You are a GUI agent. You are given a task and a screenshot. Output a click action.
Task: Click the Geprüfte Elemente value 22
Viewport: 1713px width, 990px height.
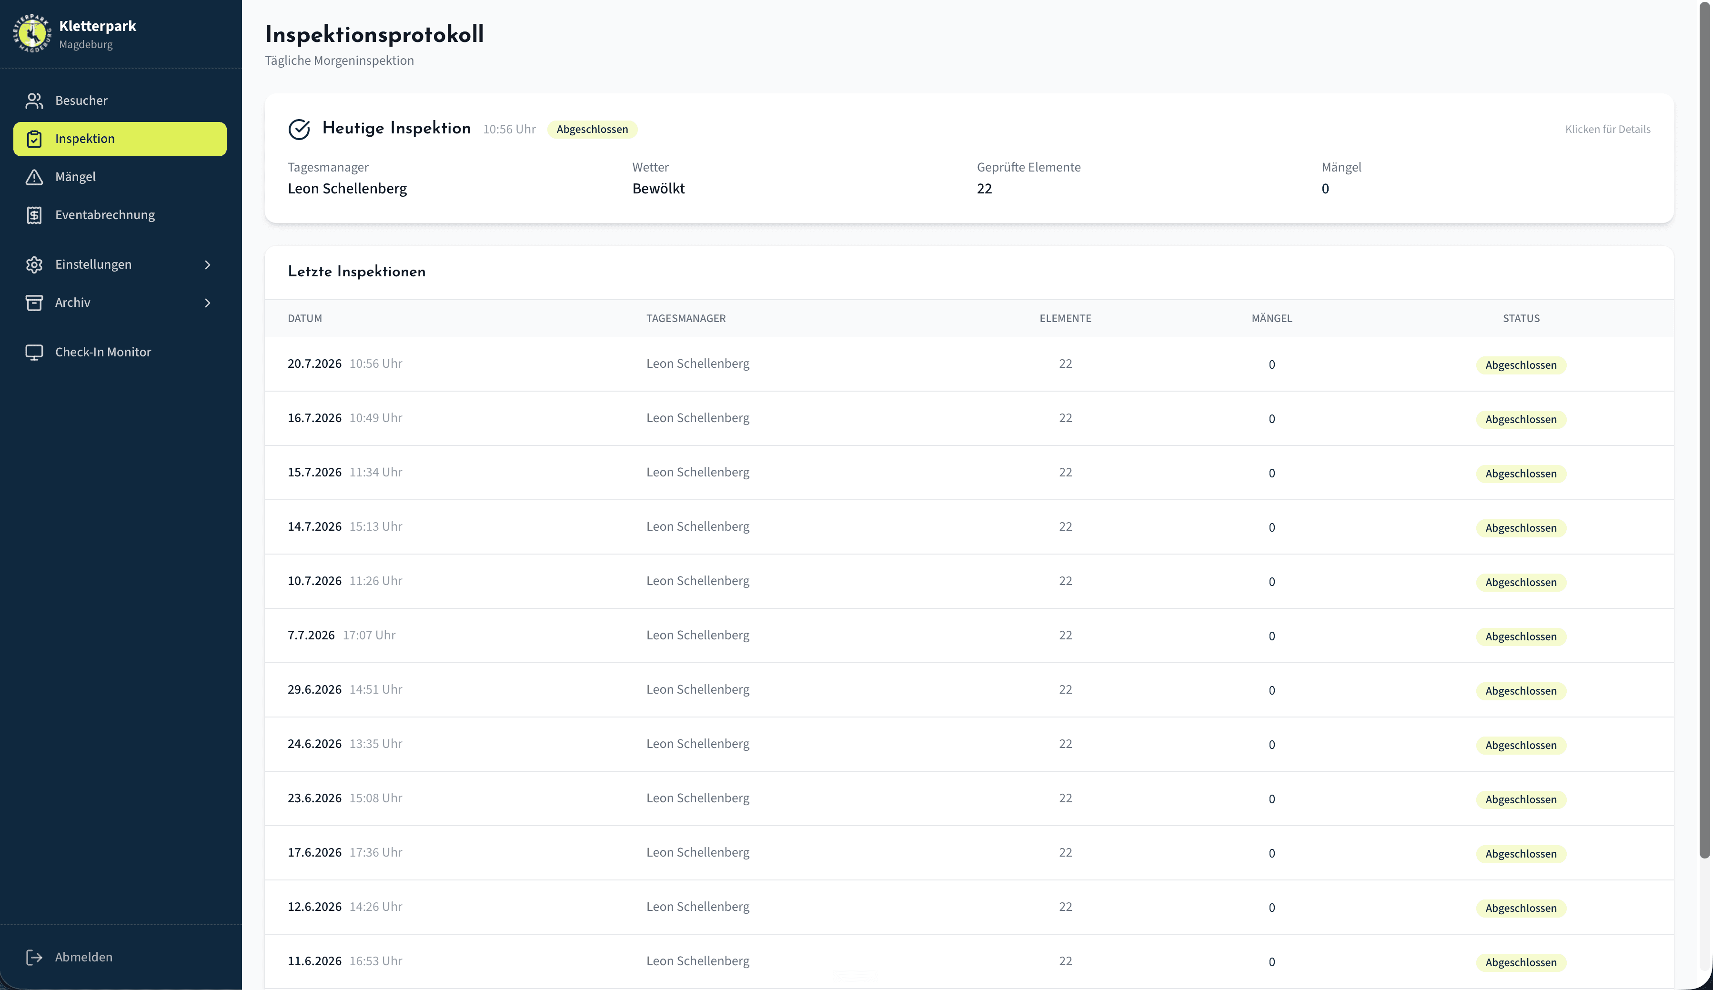point(984,188)
